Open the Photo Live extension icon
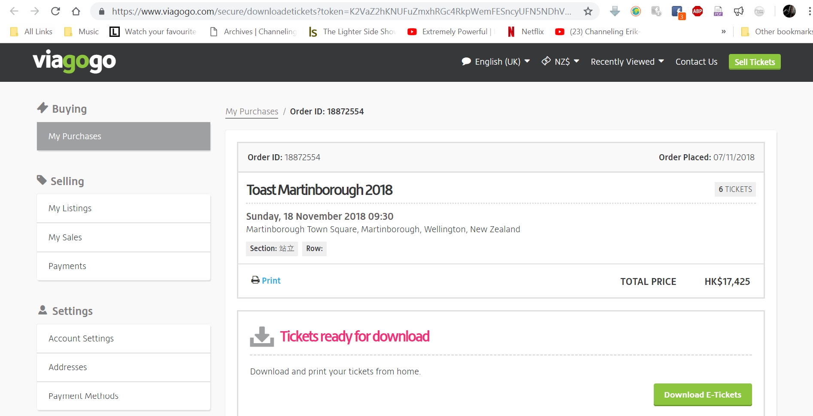This screenshot has height=416, width=813. pyautogui.click(x=759, y=11)
